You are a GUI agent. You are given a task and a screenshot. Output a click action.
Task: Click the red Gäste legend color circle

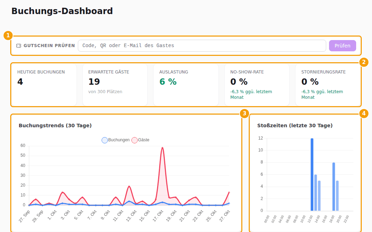(x=135, y=140)
